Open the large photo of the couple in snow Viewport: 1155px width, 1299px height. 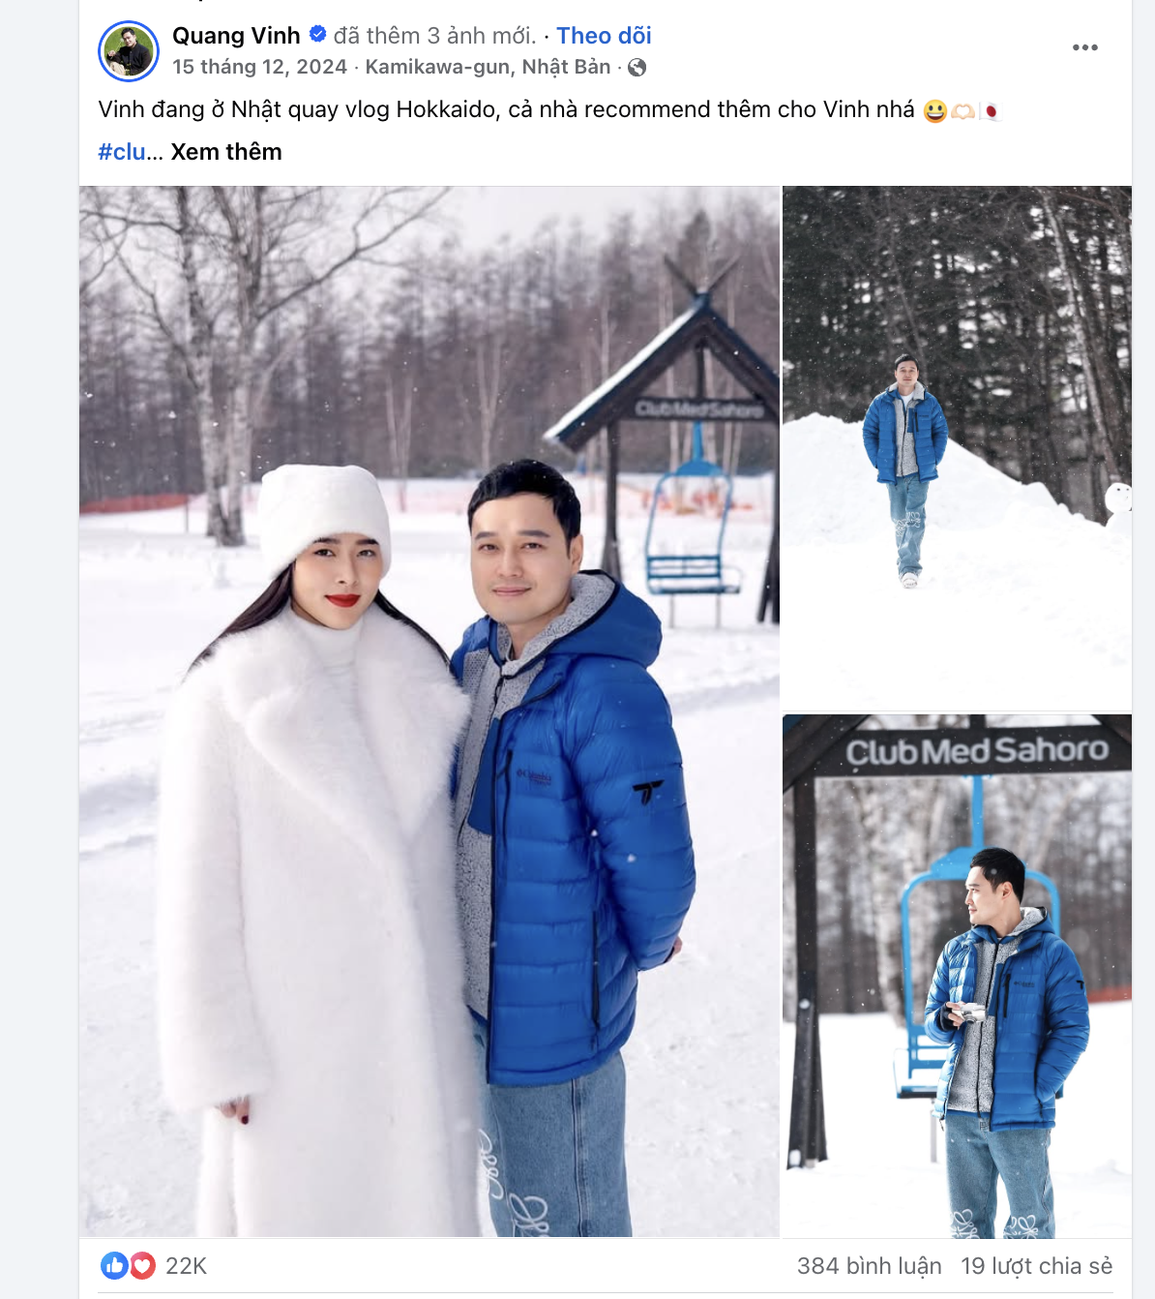click(429, 711)
